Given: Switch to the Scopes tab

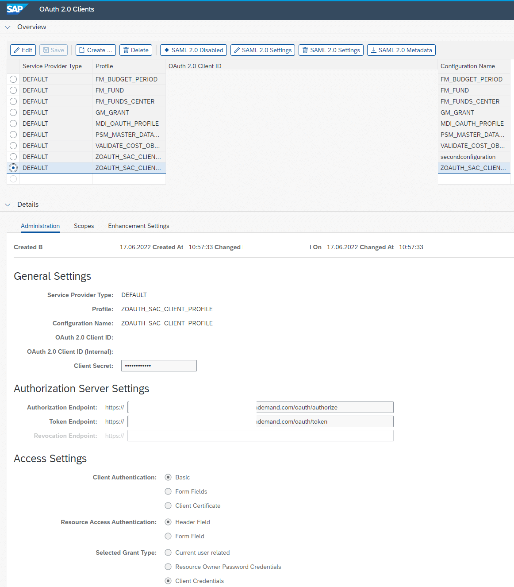Looking at the screenshot, I should [x=84, y=226].
